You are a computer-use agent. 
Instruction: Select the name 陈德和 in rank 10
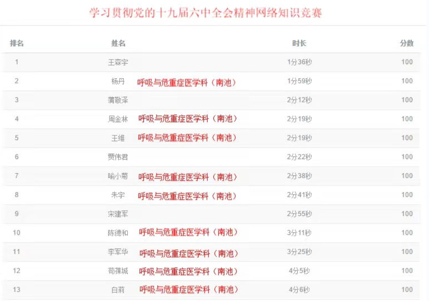click(x=118, y=233)
